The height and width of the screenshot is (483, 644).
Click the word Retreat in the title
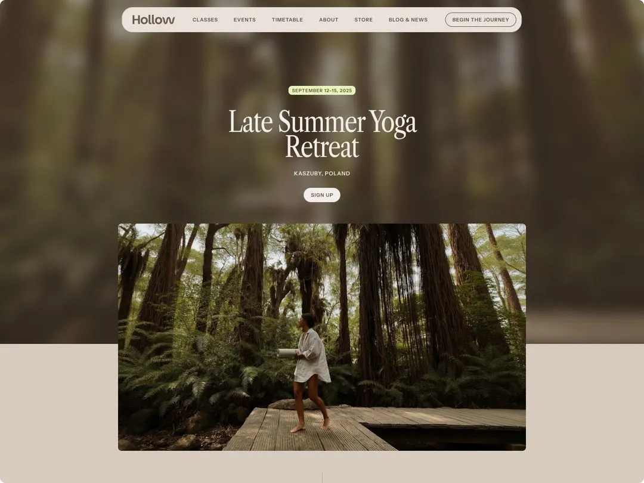pyautogui.click(x=322, y=147)
